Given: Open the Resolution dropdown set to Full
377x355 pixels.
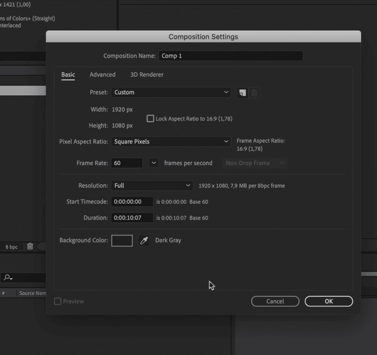Looking at the screenshot, I should (x=152, y=186).
